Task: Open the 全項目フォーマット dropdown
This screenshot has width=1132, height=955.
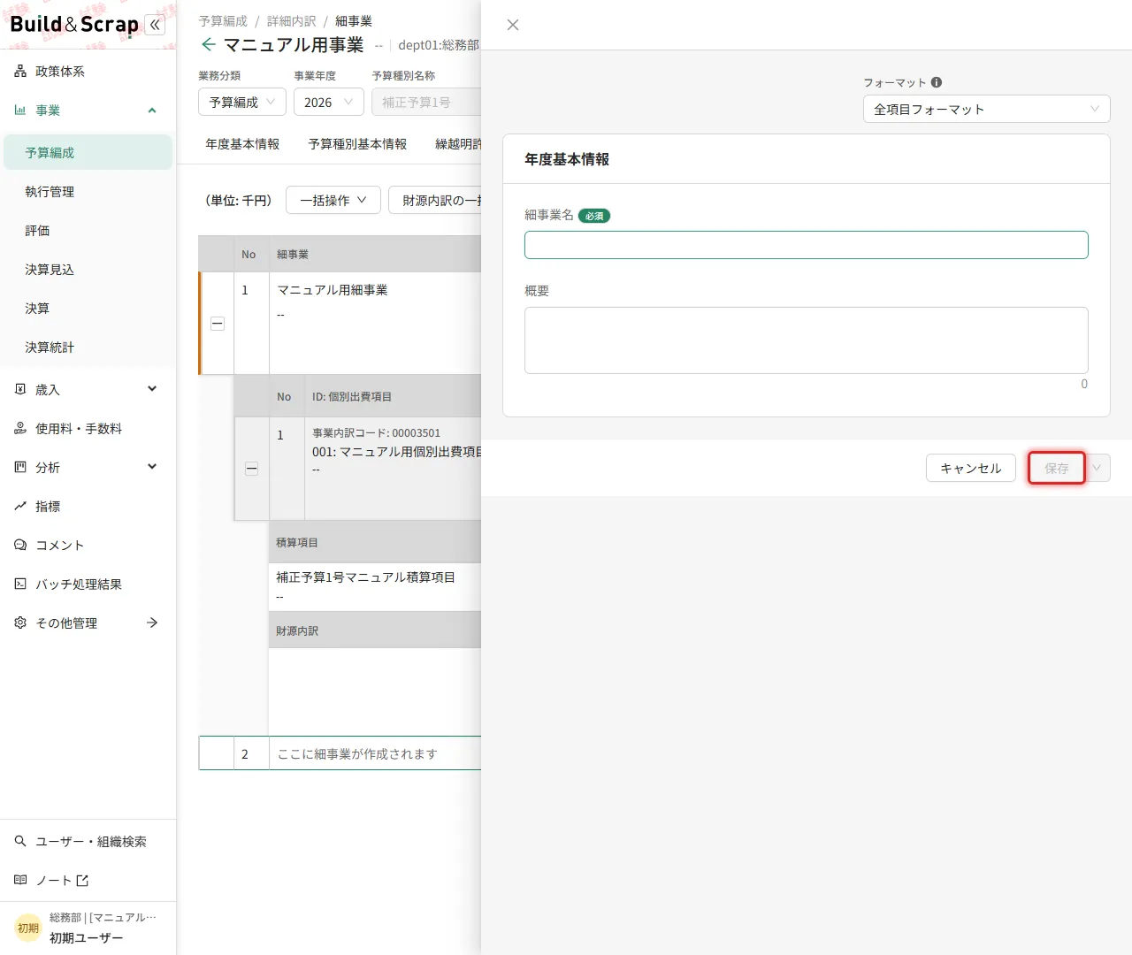Action: click(987, 109)
